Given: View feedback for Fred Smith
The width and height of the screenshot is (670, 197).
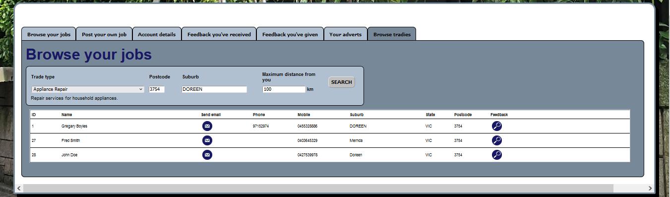Looking at the screenshot, I should [496, 140].
